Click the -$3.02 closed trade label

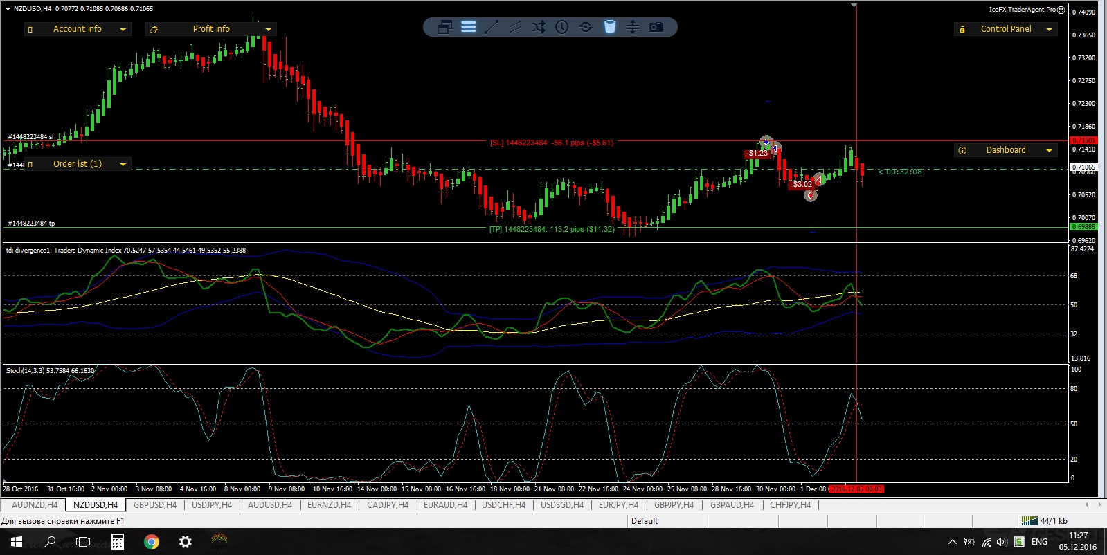pyautogui.click(x=802, y=184)
